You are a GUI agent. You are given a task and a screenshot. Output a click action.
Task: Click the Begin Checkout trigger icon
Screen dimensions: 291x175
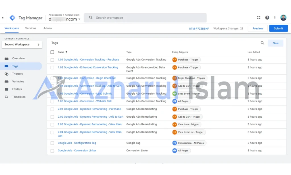(x=174, y=78)
